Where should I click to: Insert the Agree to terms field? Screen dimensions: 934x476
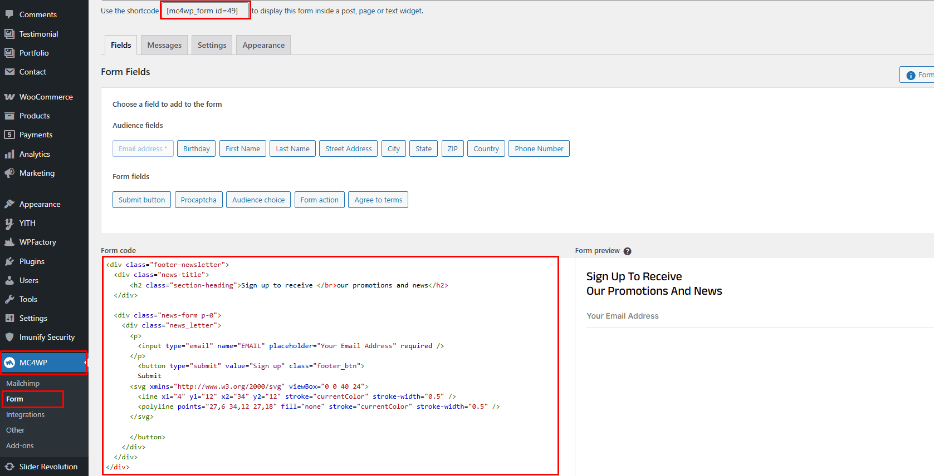coord(378,200)
